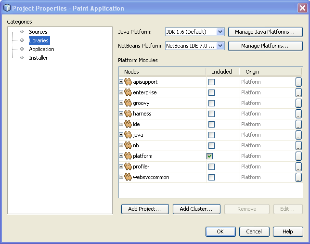Click the groovy cluster icon
The width and height of the screenshot is (310, 244).
point(128,103)
